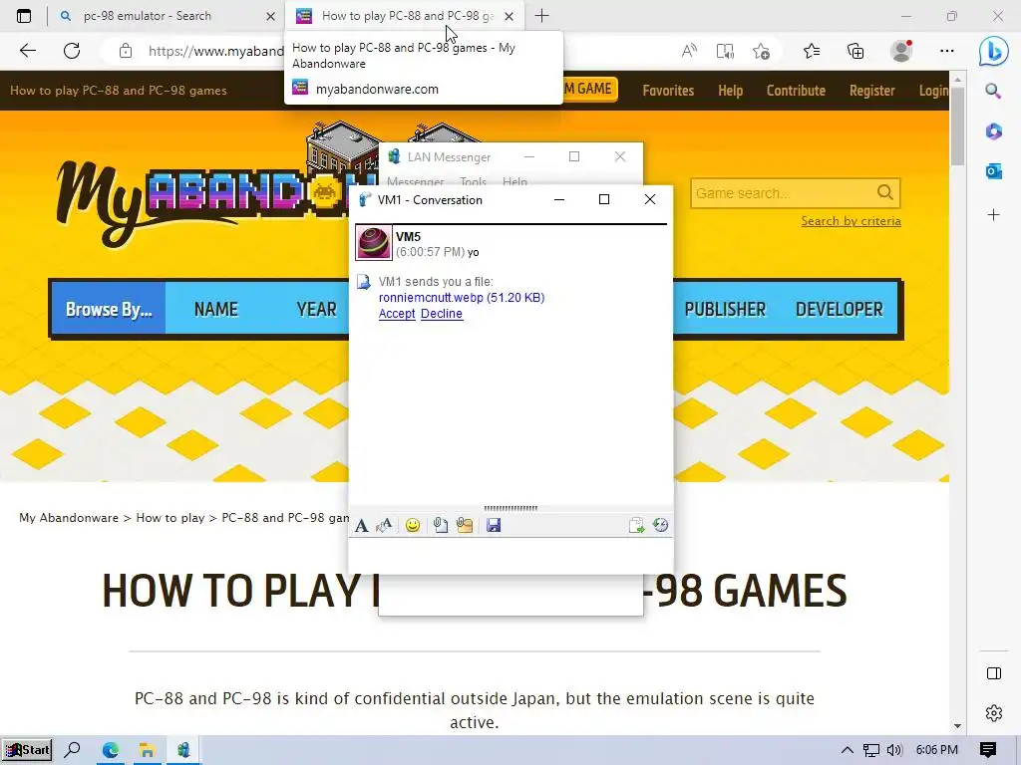Screen dimensions: 1021x765
Task: Open the file transfers window icon
Action: pyautogui.click(x=636, y=526)
